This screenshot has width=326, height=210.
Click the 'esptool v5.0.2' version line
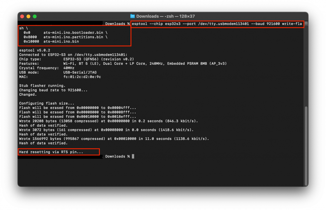(35, 50)
